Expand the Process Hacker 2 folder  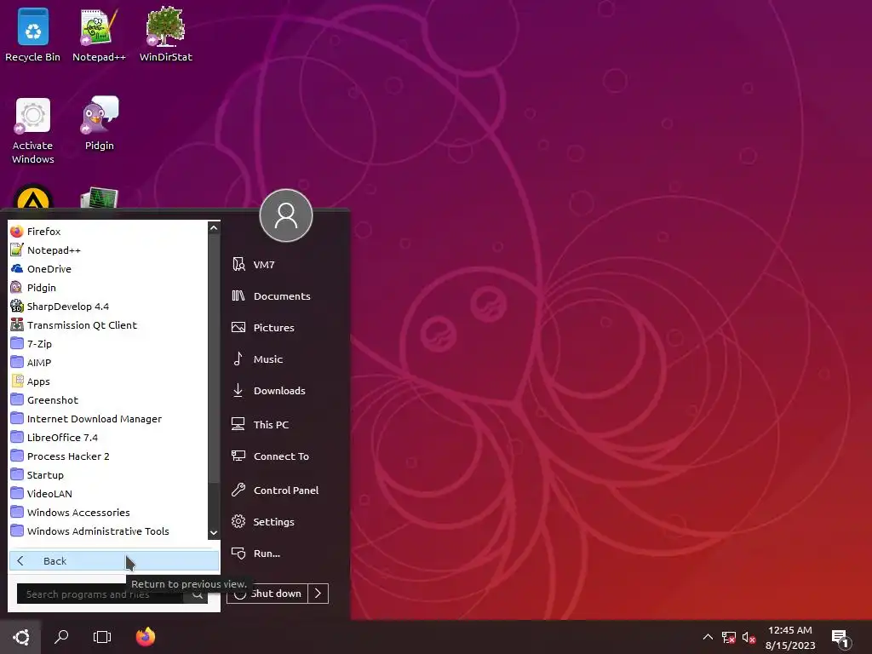pos(108,456)
